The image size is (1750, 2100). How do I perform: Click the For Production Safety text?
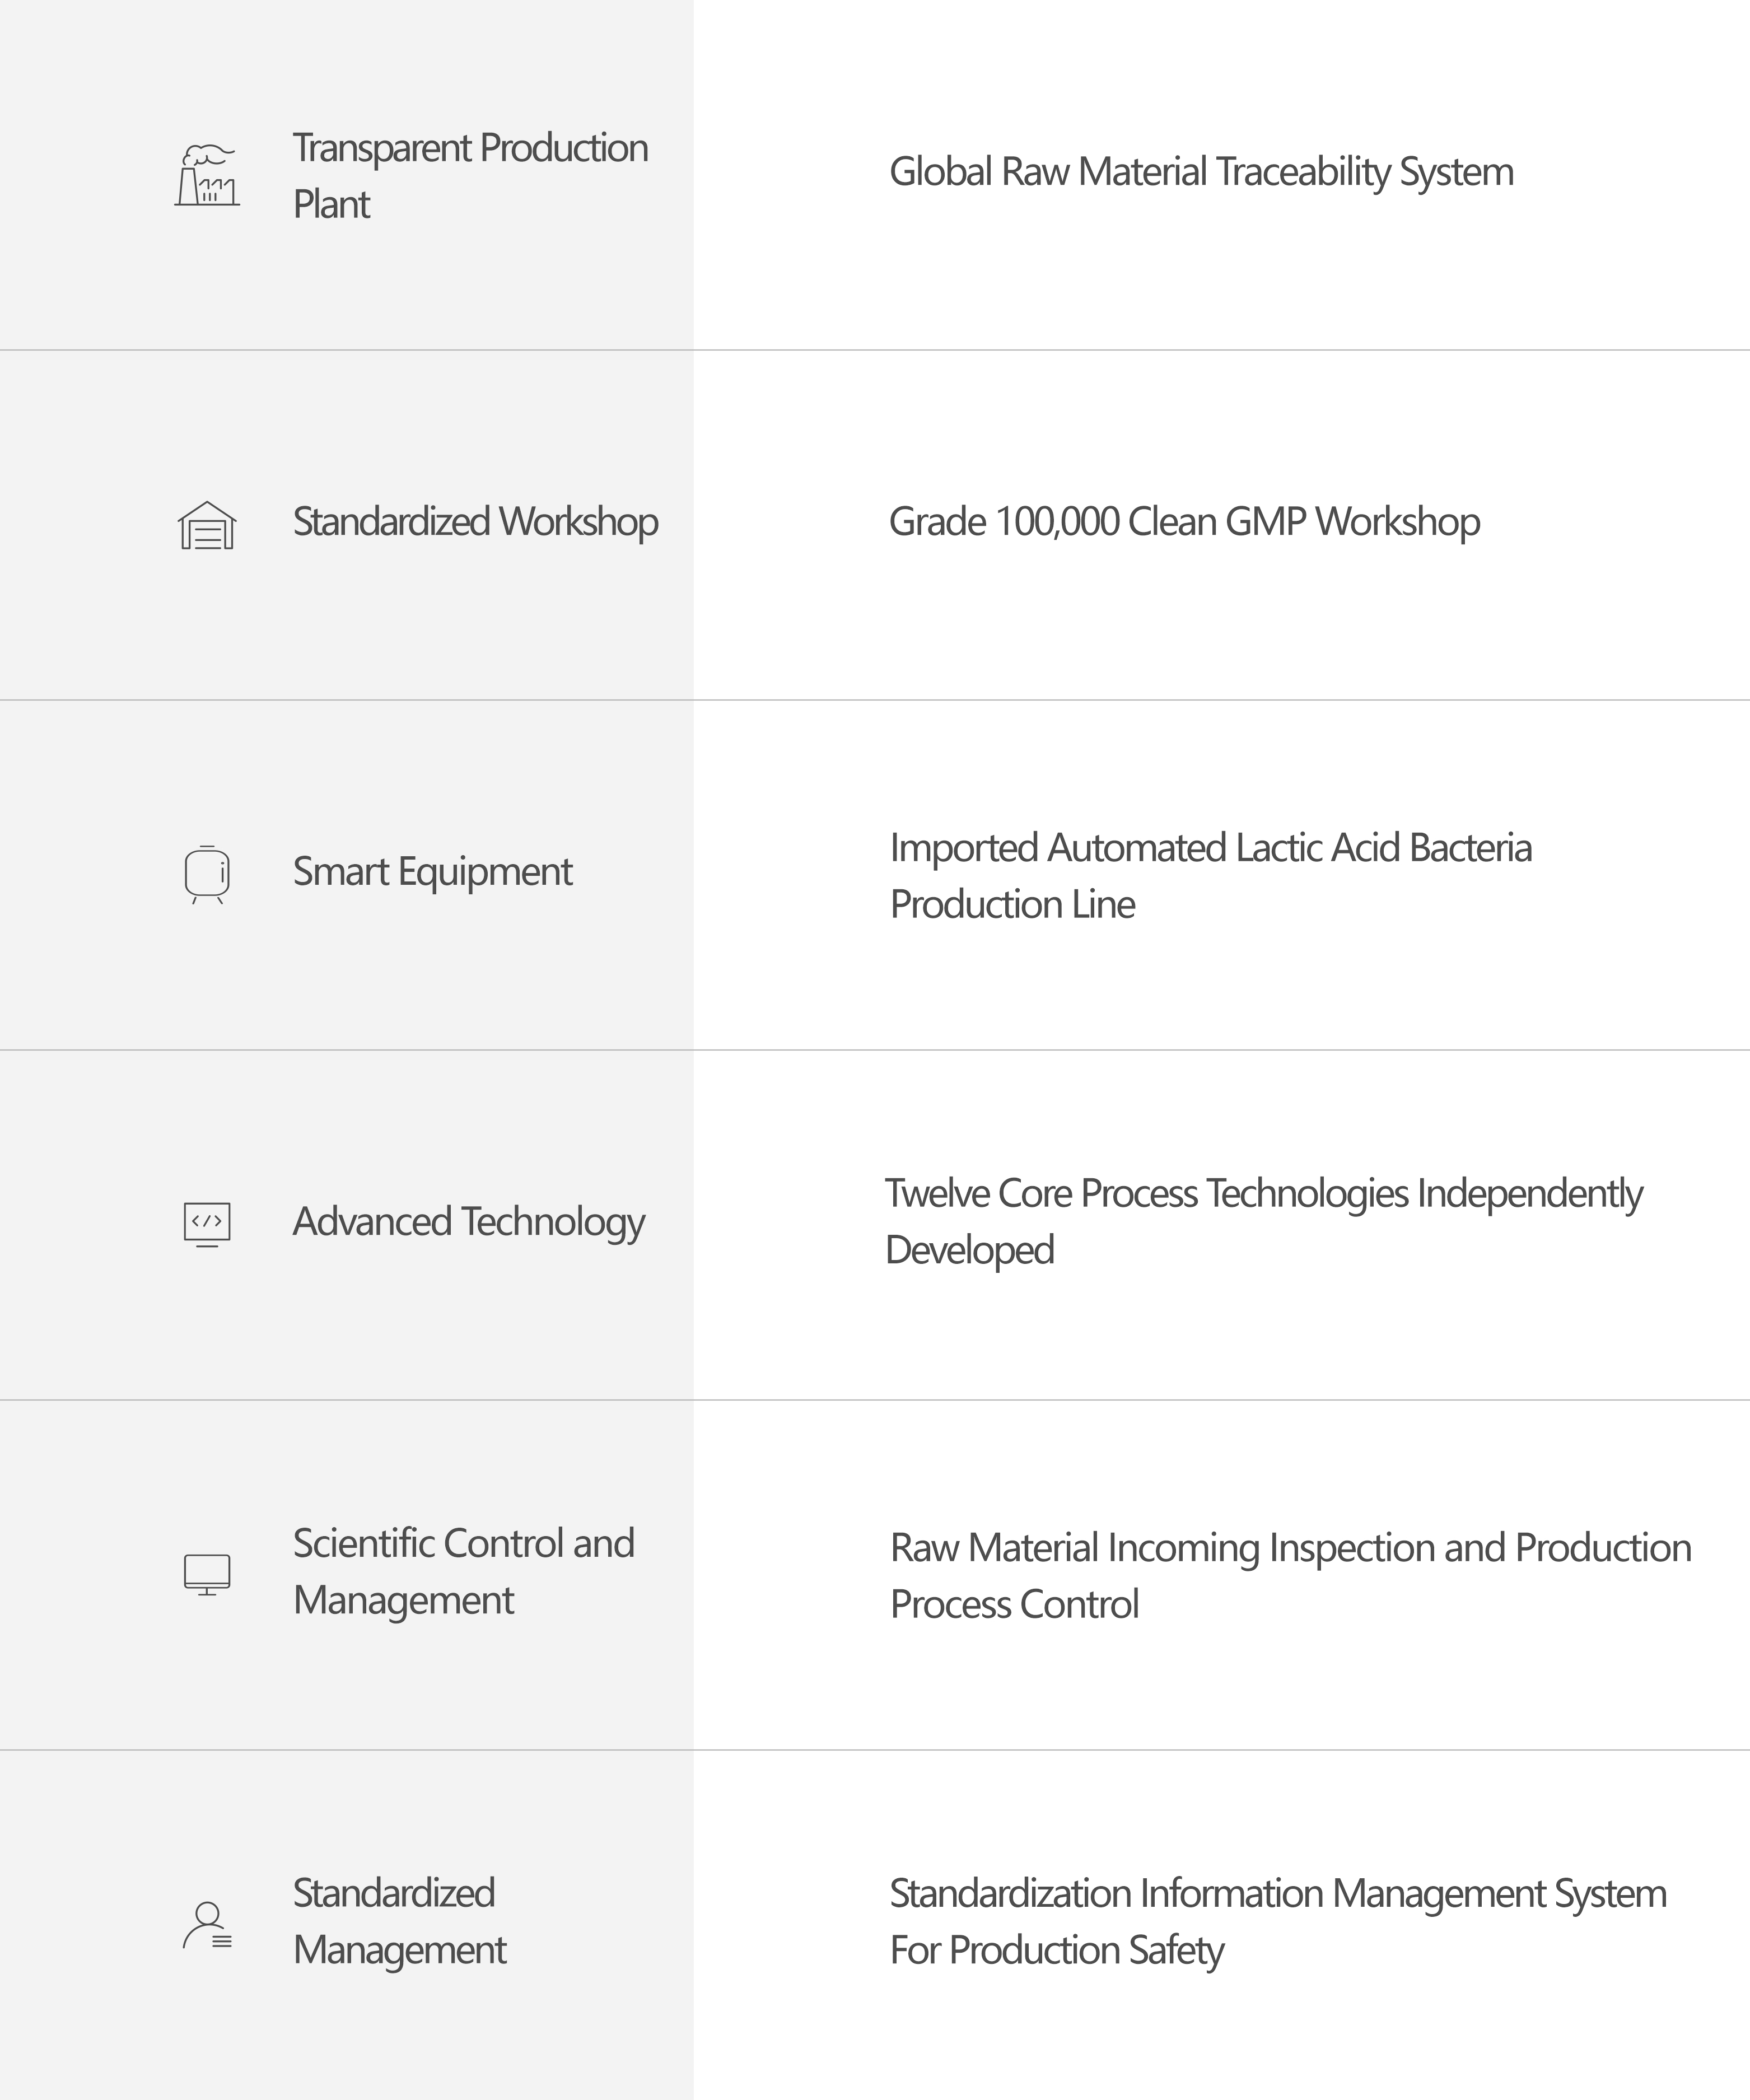[1056, 1951]
